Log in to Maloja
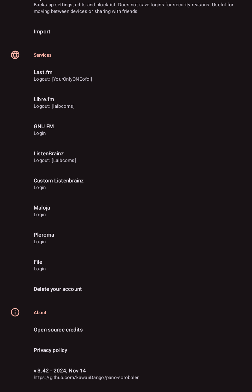The width and height of the screenshot is (252, 392). (x=40, y=215)
